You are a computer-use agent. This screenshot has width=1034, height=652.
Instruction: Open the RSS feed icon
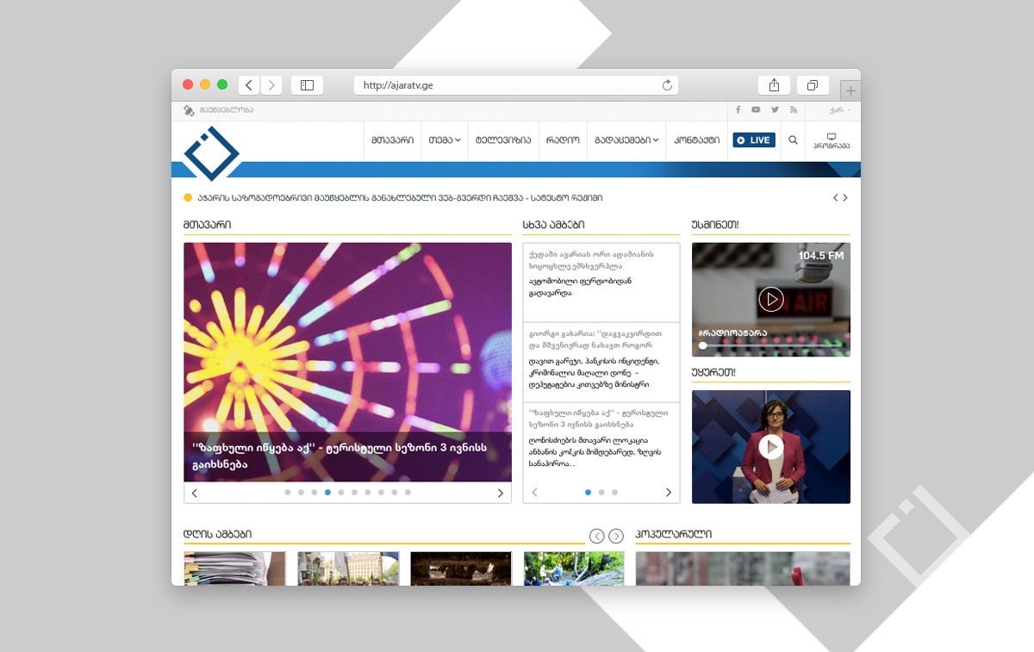point(794,110)
